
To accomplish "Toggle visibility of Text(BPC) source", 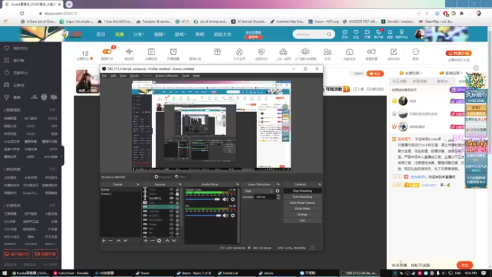I will click(x=172, y=198).
